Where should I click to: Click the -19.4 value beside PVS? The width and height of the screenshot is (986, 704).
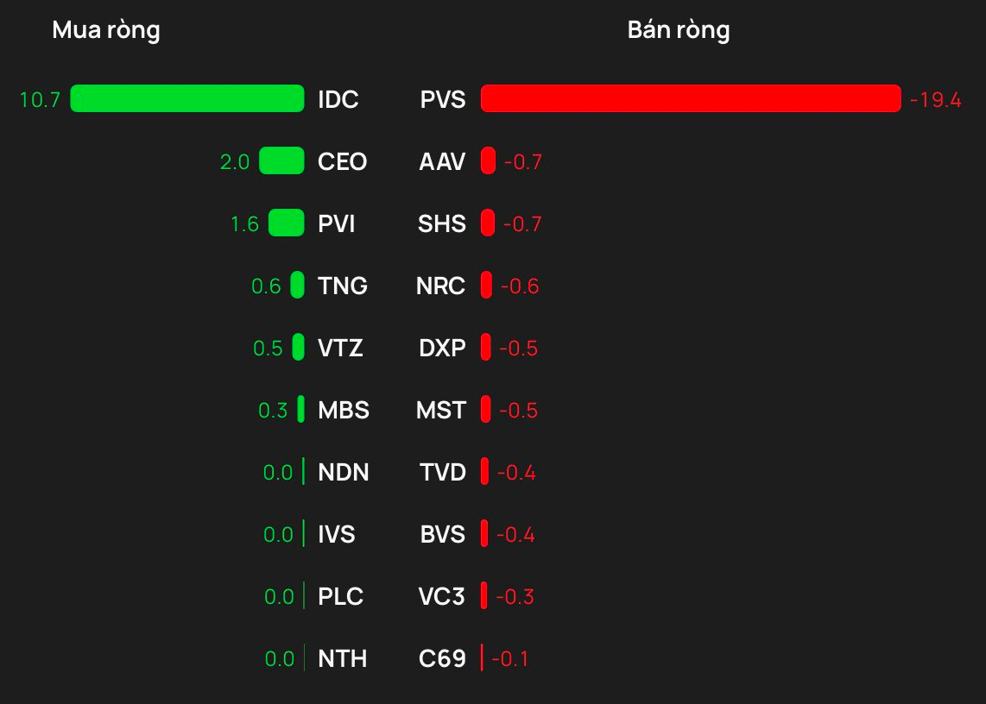pos(936,99)
